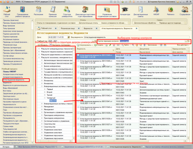Select the БИС-171 group in tree

(x=53, y=101)
